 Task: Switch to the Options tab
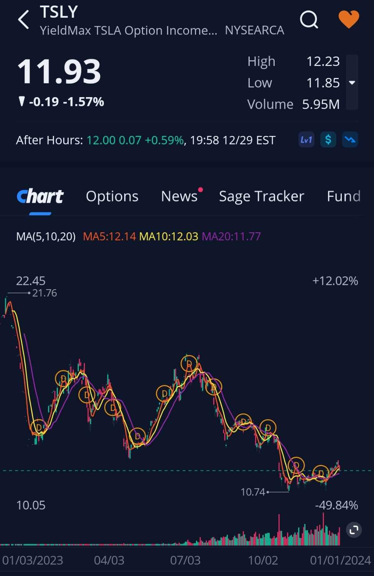tap(112, 196)
